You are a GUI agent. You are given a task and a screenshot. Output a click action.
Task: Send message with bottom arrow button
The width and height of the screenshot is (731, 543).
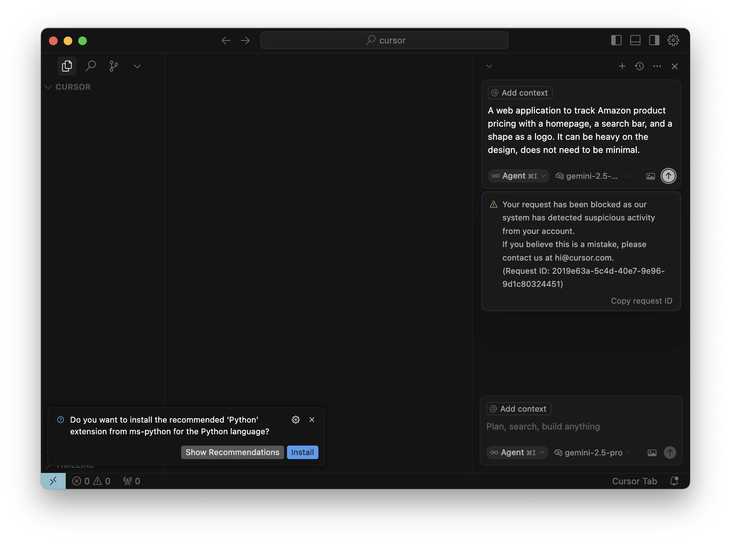coord(670,452)
